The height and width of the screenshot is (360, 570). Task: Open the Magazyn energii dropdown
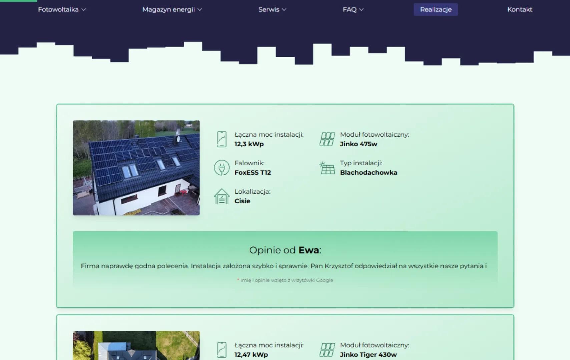[x=172, y=9]
